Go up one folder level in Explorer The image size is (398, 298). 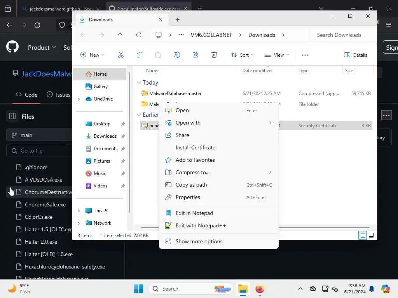tap(120, 35)
